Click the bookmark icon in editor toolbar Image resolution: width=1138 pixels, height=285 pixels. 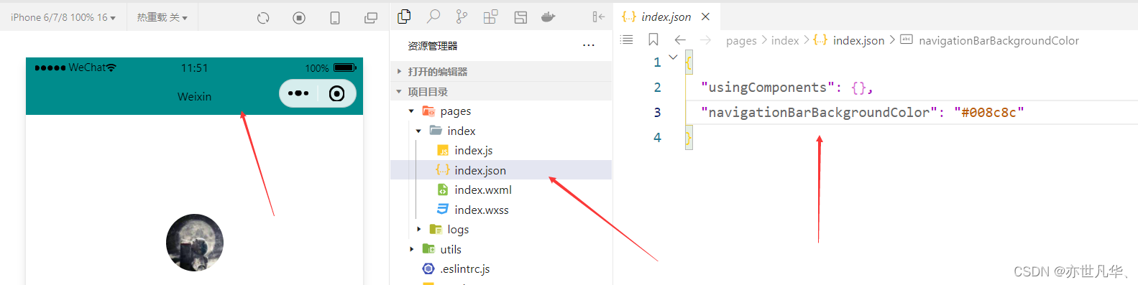[x=653, y=40]
